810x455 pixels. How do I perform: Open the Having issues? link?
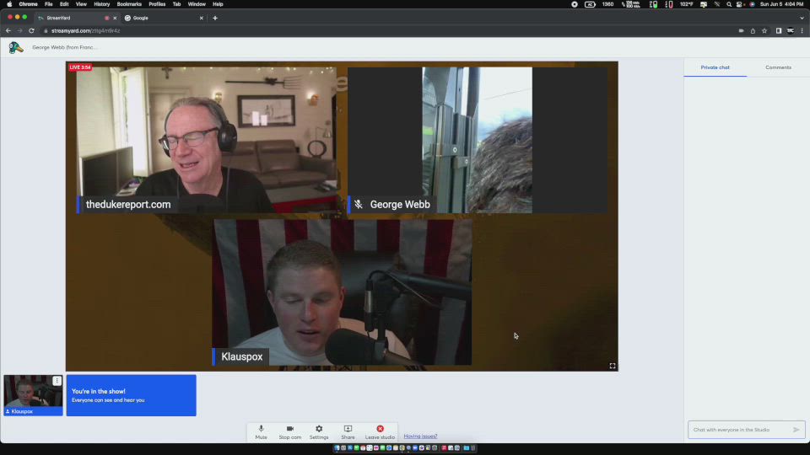420,436
